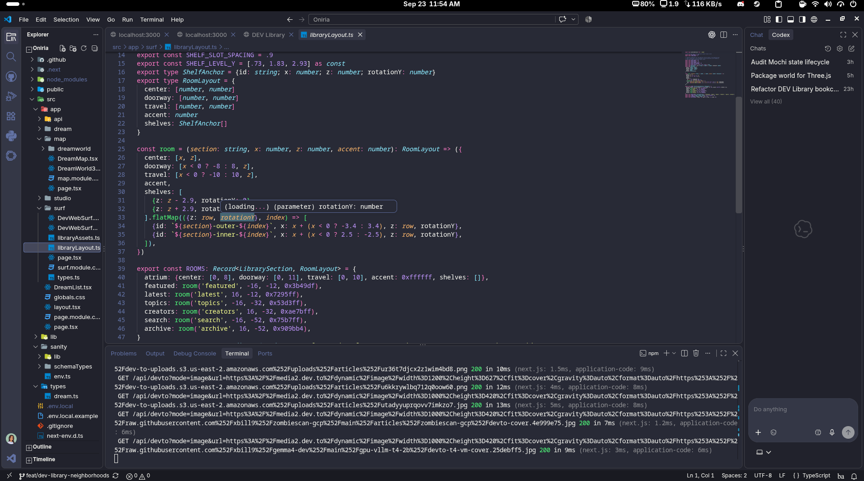Switch to the Debug Console tab
Image resolution: width=864 pixels, height=481 pixels.
point(195,354)
